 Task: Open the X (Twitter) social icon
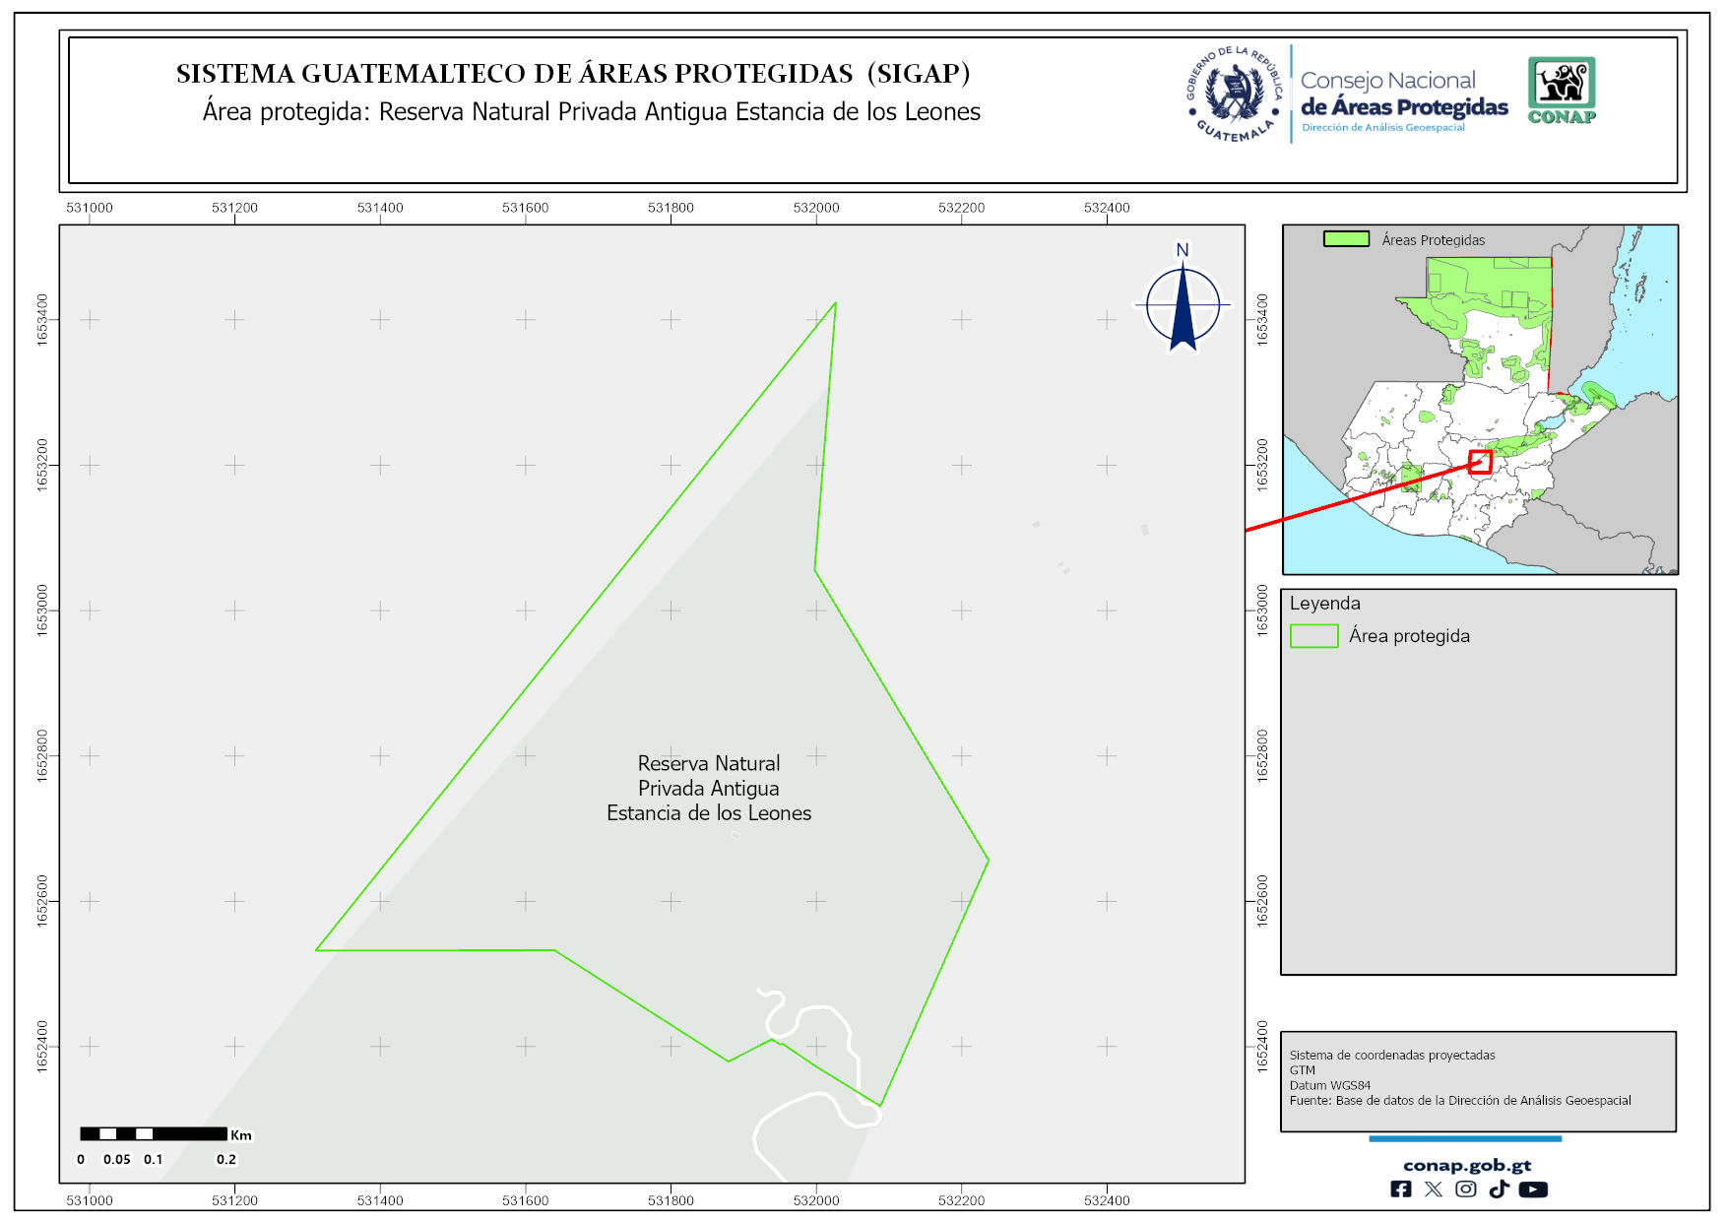(1433, 1189)
